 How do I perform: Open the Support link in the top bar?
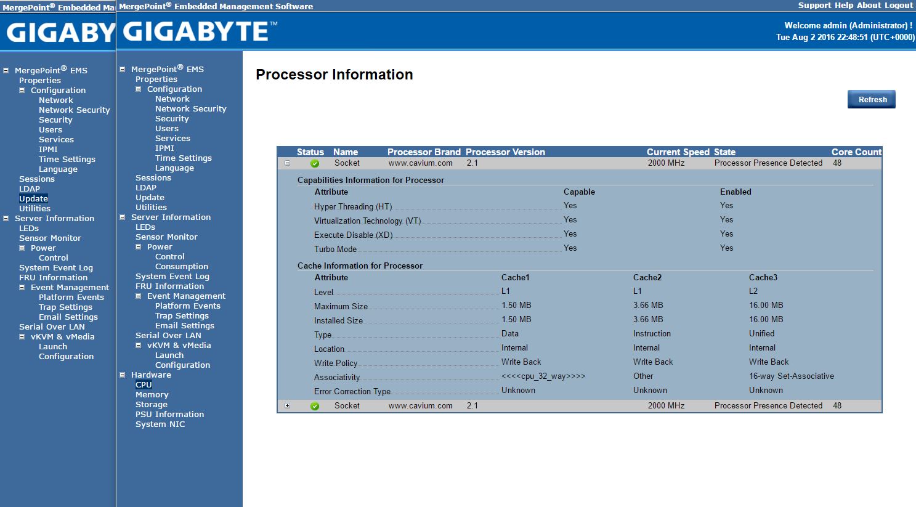[x=814, y=6]
